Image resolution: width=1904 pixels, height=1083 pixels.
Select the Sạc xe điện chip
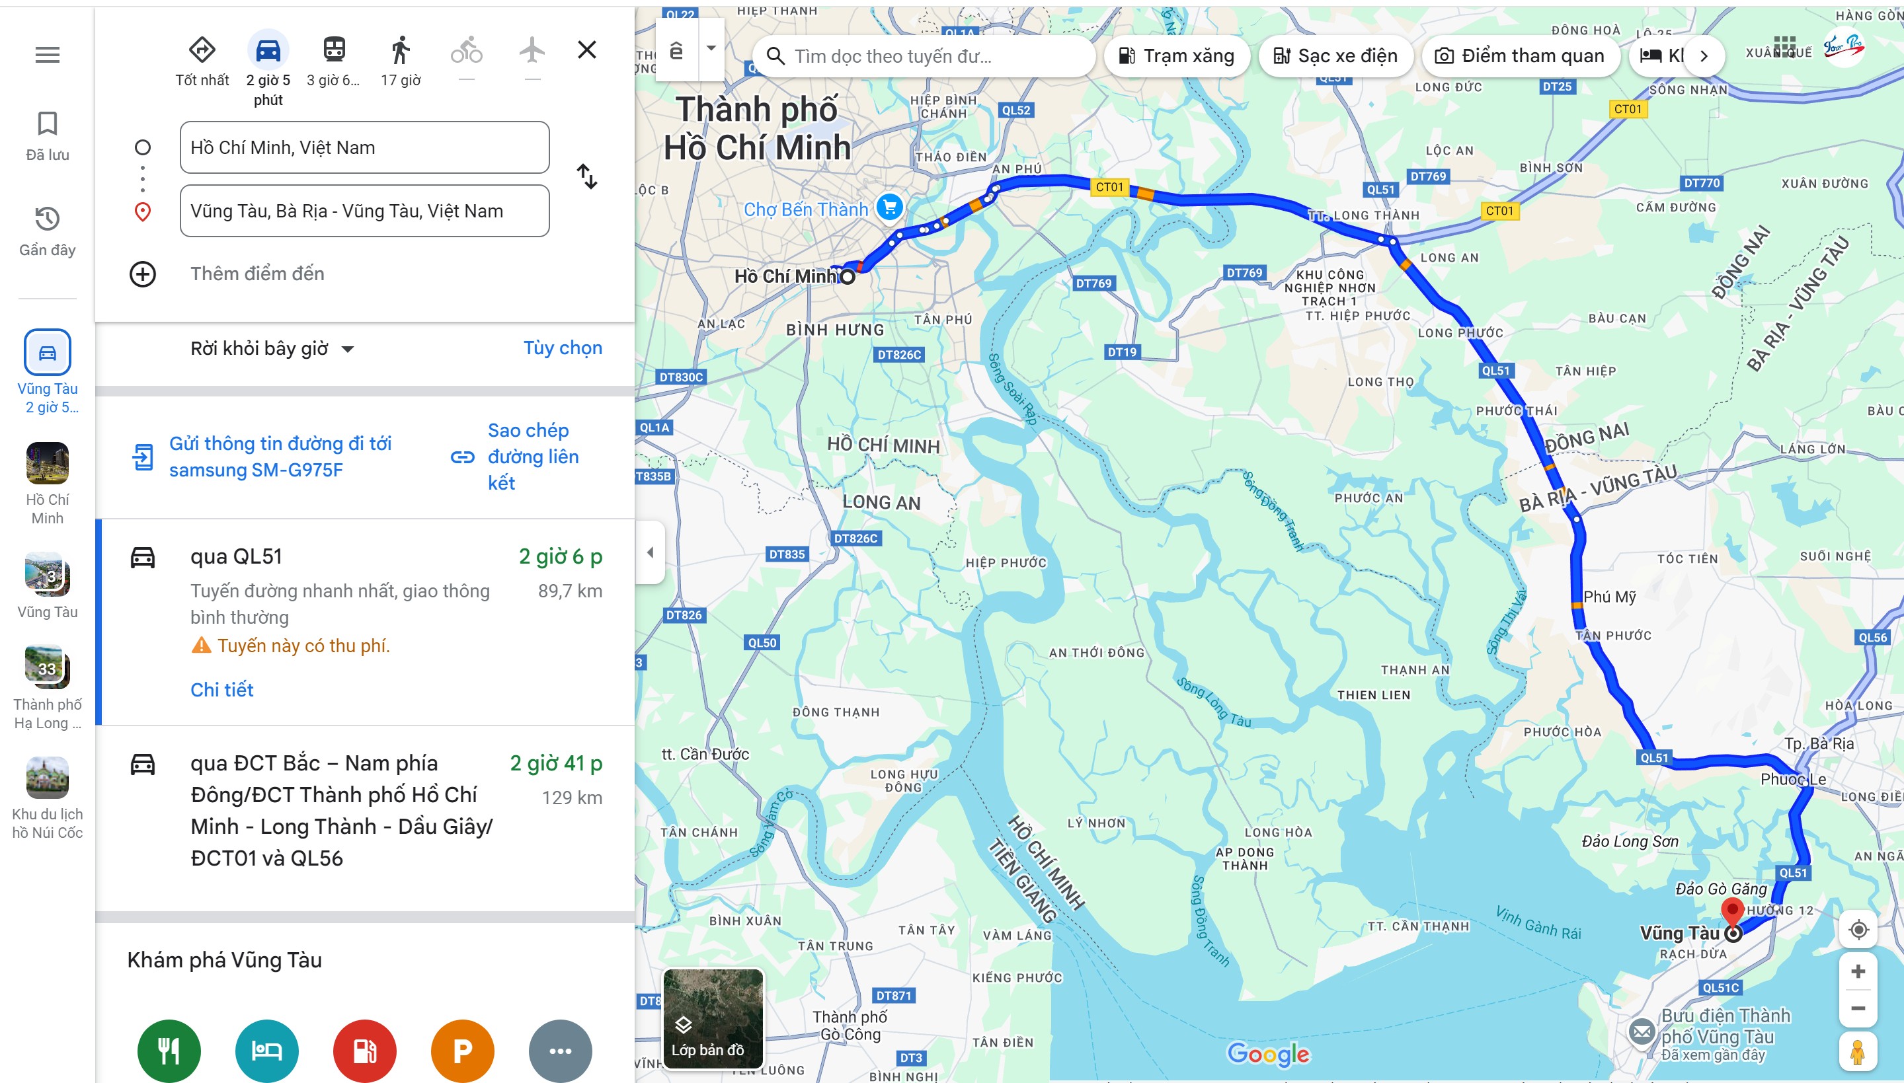[1335, 56]
